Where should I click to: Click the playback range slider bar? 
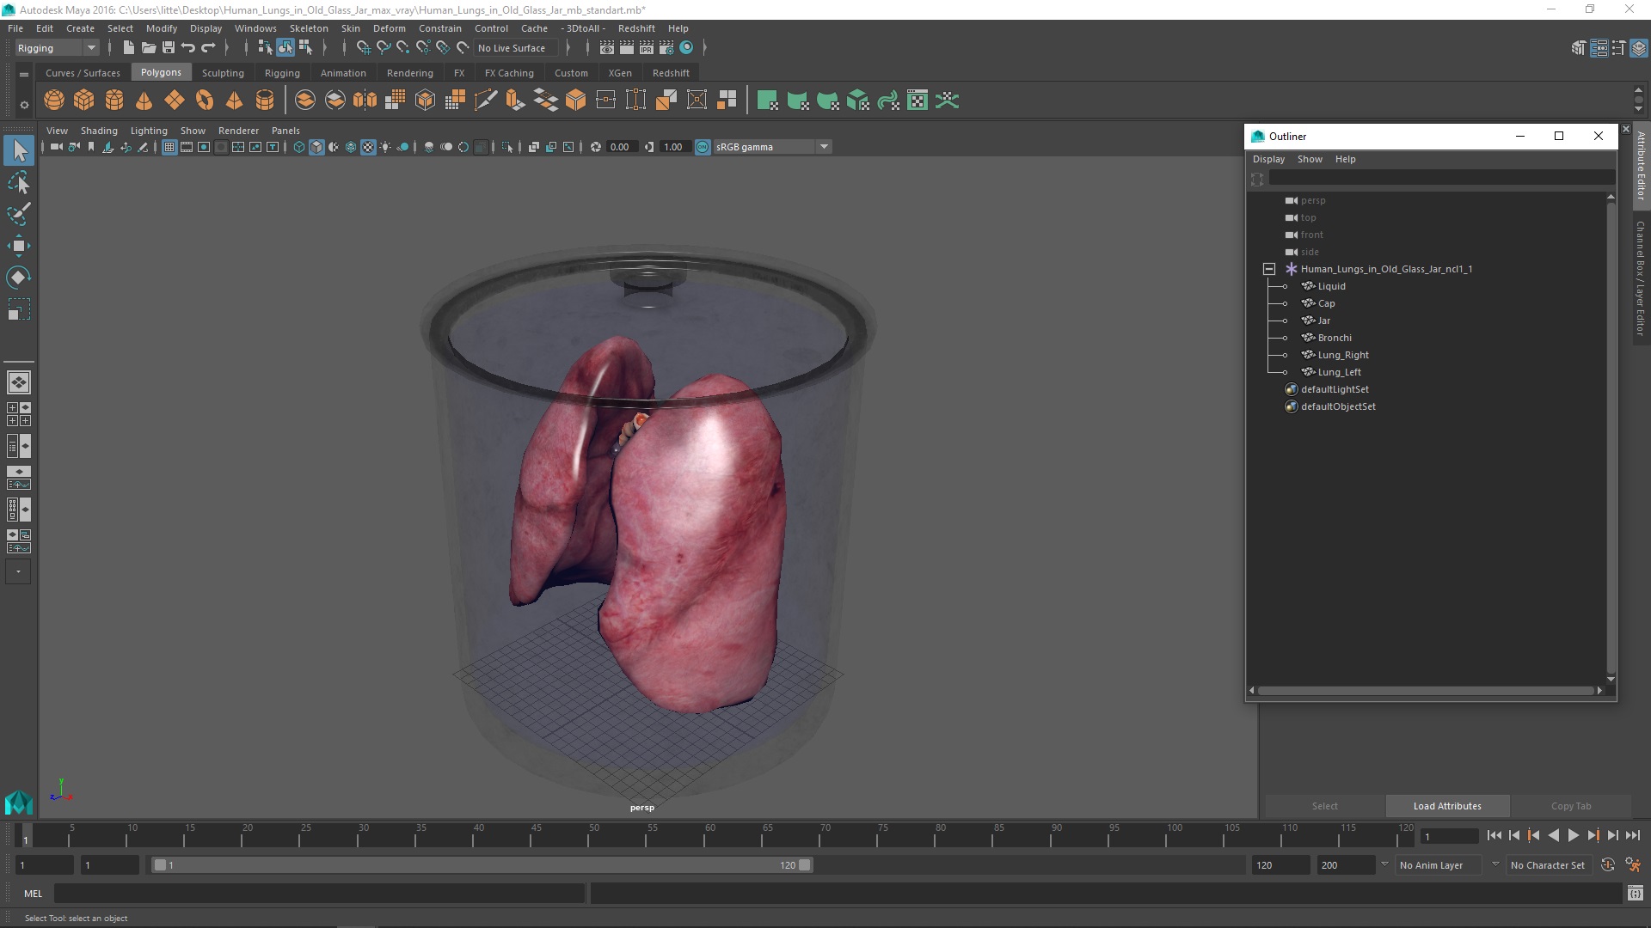coord(482,865)
